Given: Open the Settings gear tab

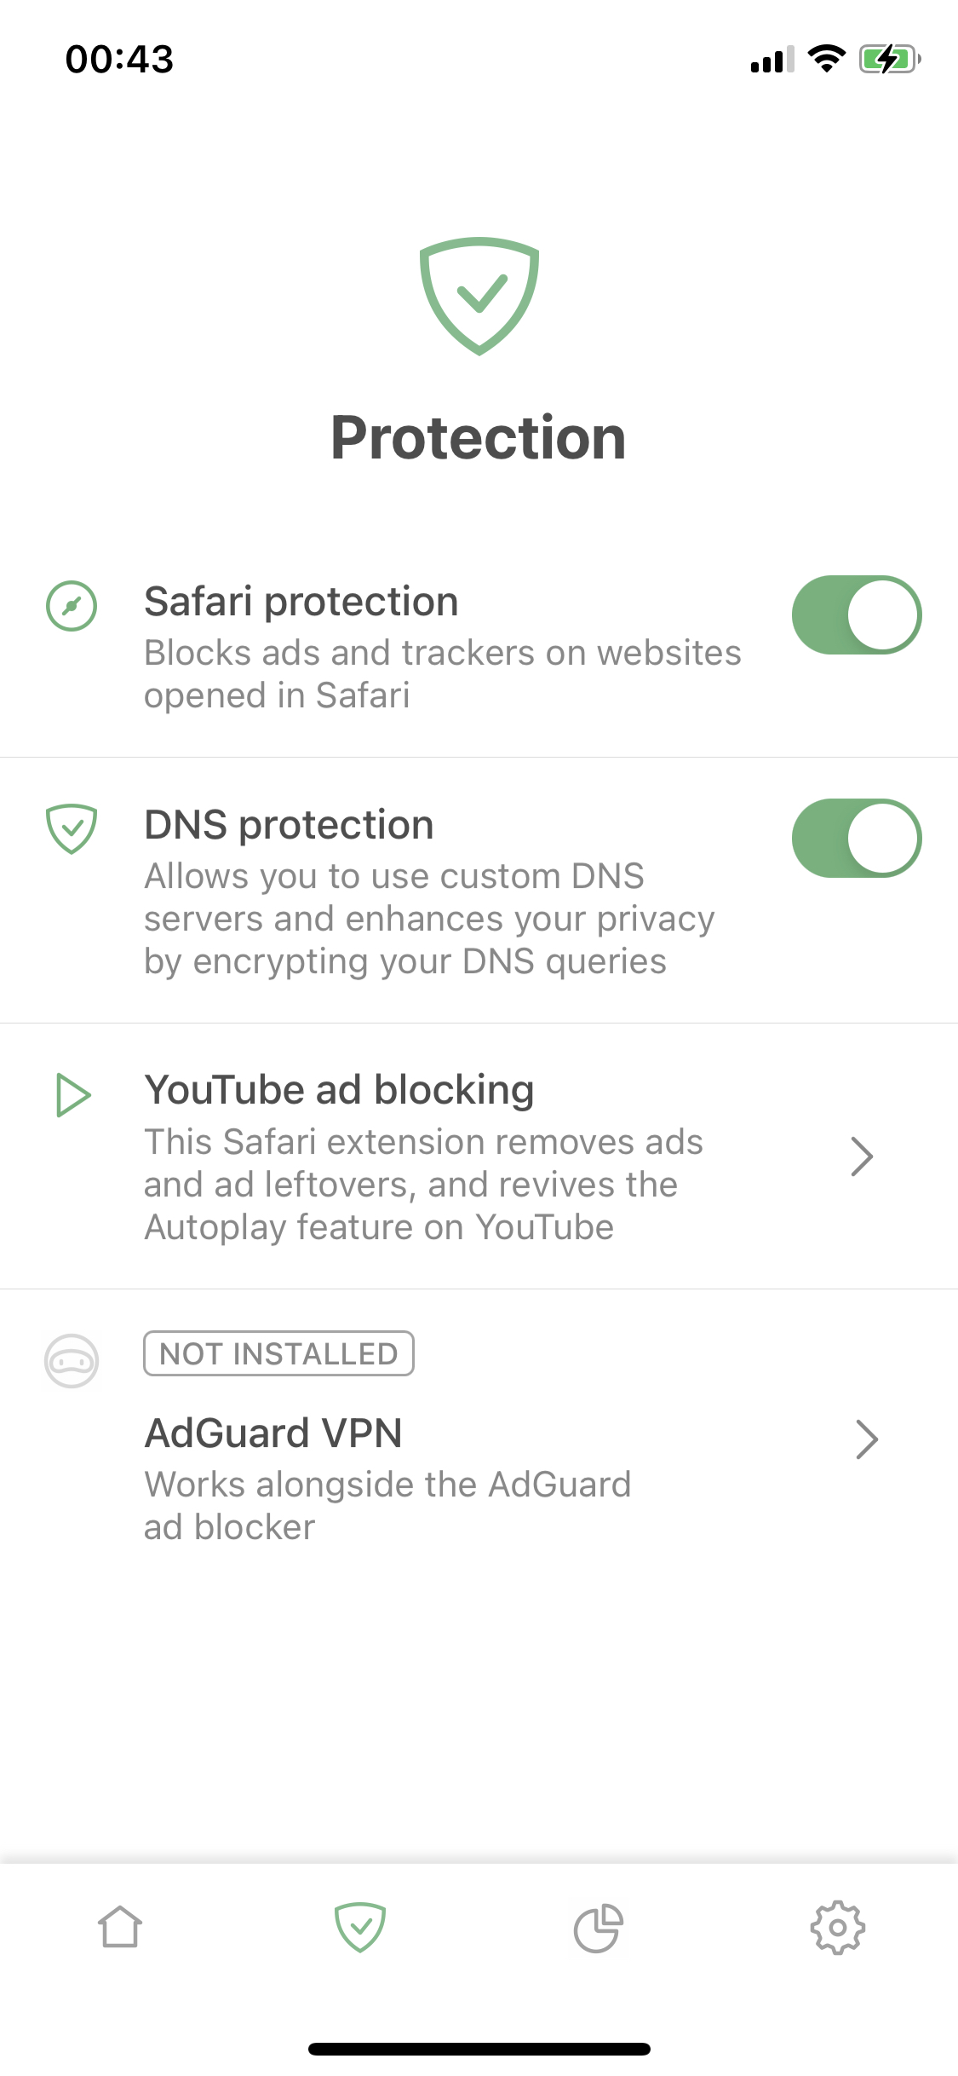Looking at the screenshot, I should pyautogui.click(x=837, y=1928).
